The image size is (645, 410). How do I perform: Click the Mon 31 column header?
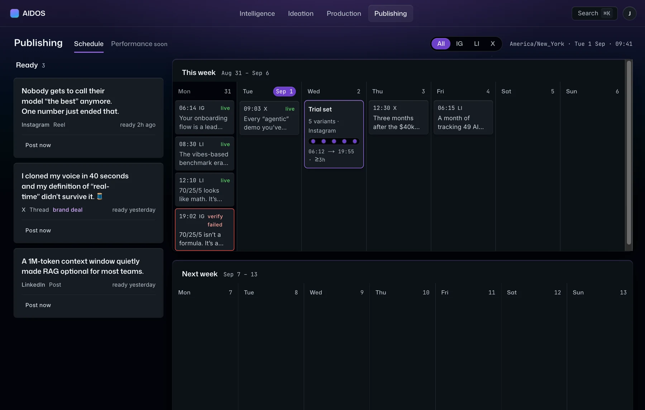pos(204,91)
